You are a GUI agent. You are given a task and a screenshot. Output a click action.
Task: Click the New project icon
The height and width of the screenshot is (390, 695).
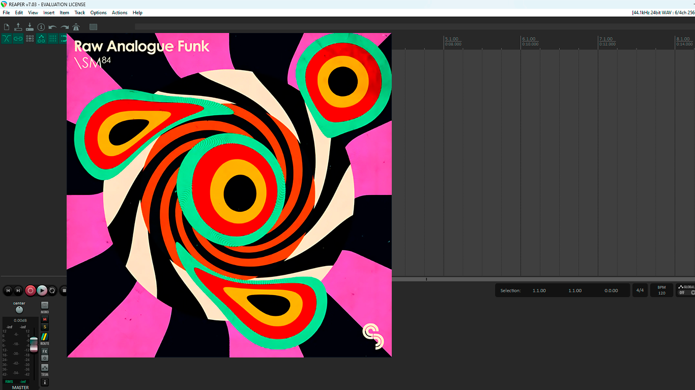click(x=7, y=27)
